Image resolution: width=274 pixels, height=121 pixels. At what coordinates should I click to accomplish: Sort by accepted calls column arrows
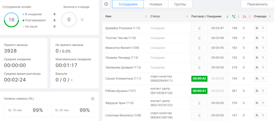(238, 17)
